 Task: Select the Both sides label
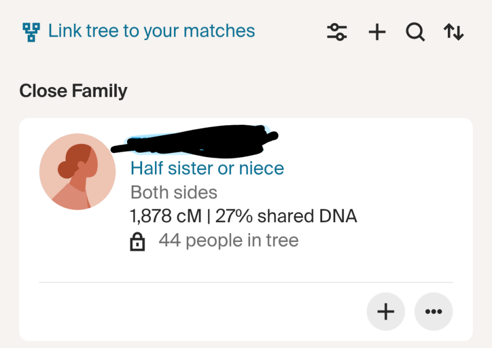coord(173,192)
